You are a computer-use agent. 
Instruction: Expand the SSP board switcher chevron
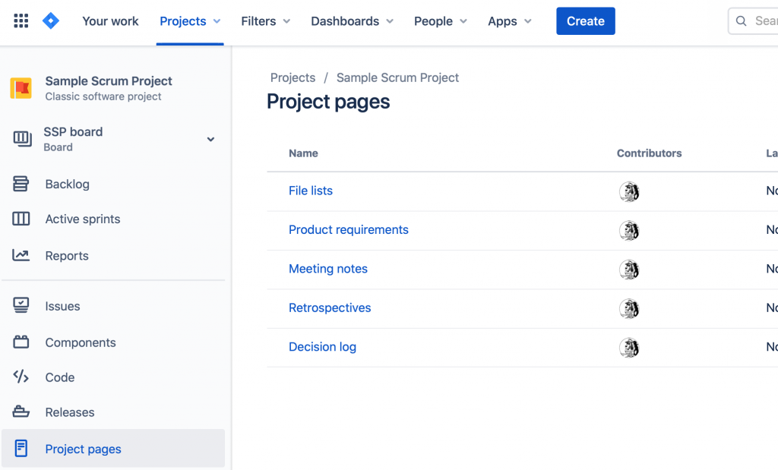pyautogui.click(x=210, y=139)
